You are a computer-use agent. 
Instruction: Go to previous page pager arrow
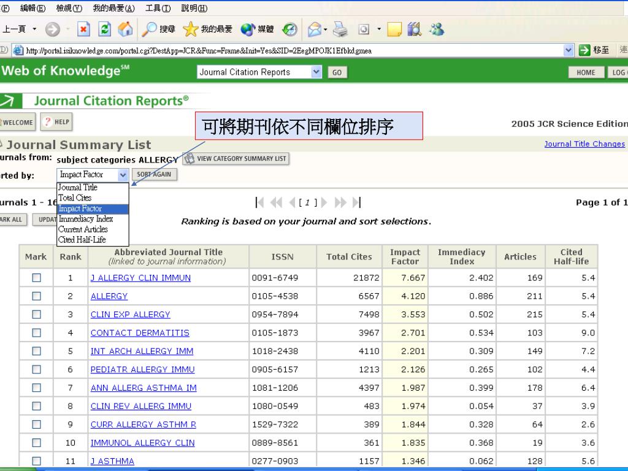tap(292, 202)
